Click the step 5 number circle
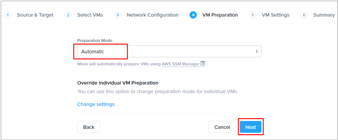This screenshot has width=339, height=140. point(253,15)
